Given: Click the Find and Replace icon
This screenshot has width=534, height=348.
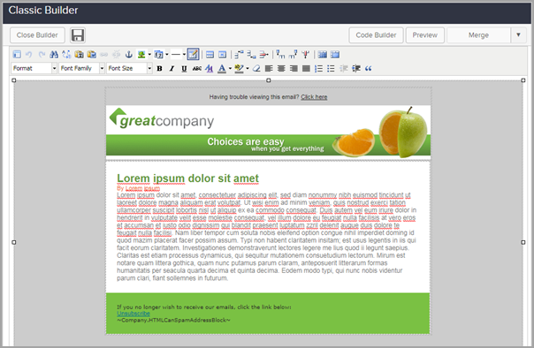Looking at the screenshot, I should 66,55.
